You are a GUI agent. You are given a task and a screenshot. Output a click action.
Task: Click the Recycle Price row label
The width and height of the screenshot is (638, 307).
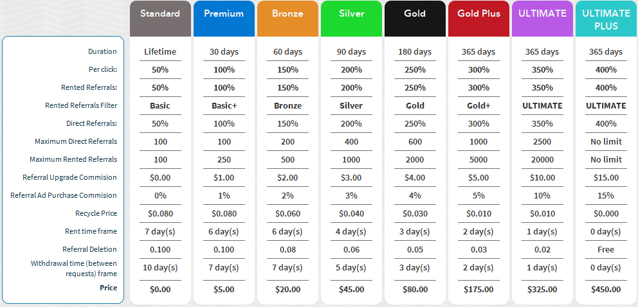click(x=96, y=213)
